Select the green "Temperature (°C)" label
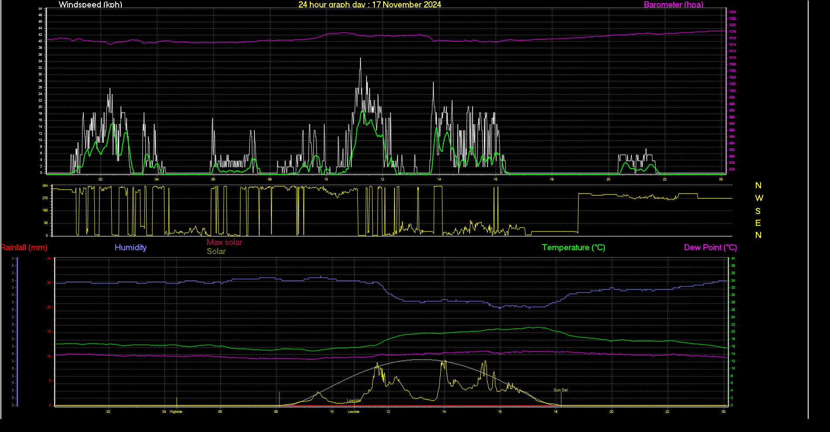Viewport: 830px width, 432px height. [x=573, y=247]
